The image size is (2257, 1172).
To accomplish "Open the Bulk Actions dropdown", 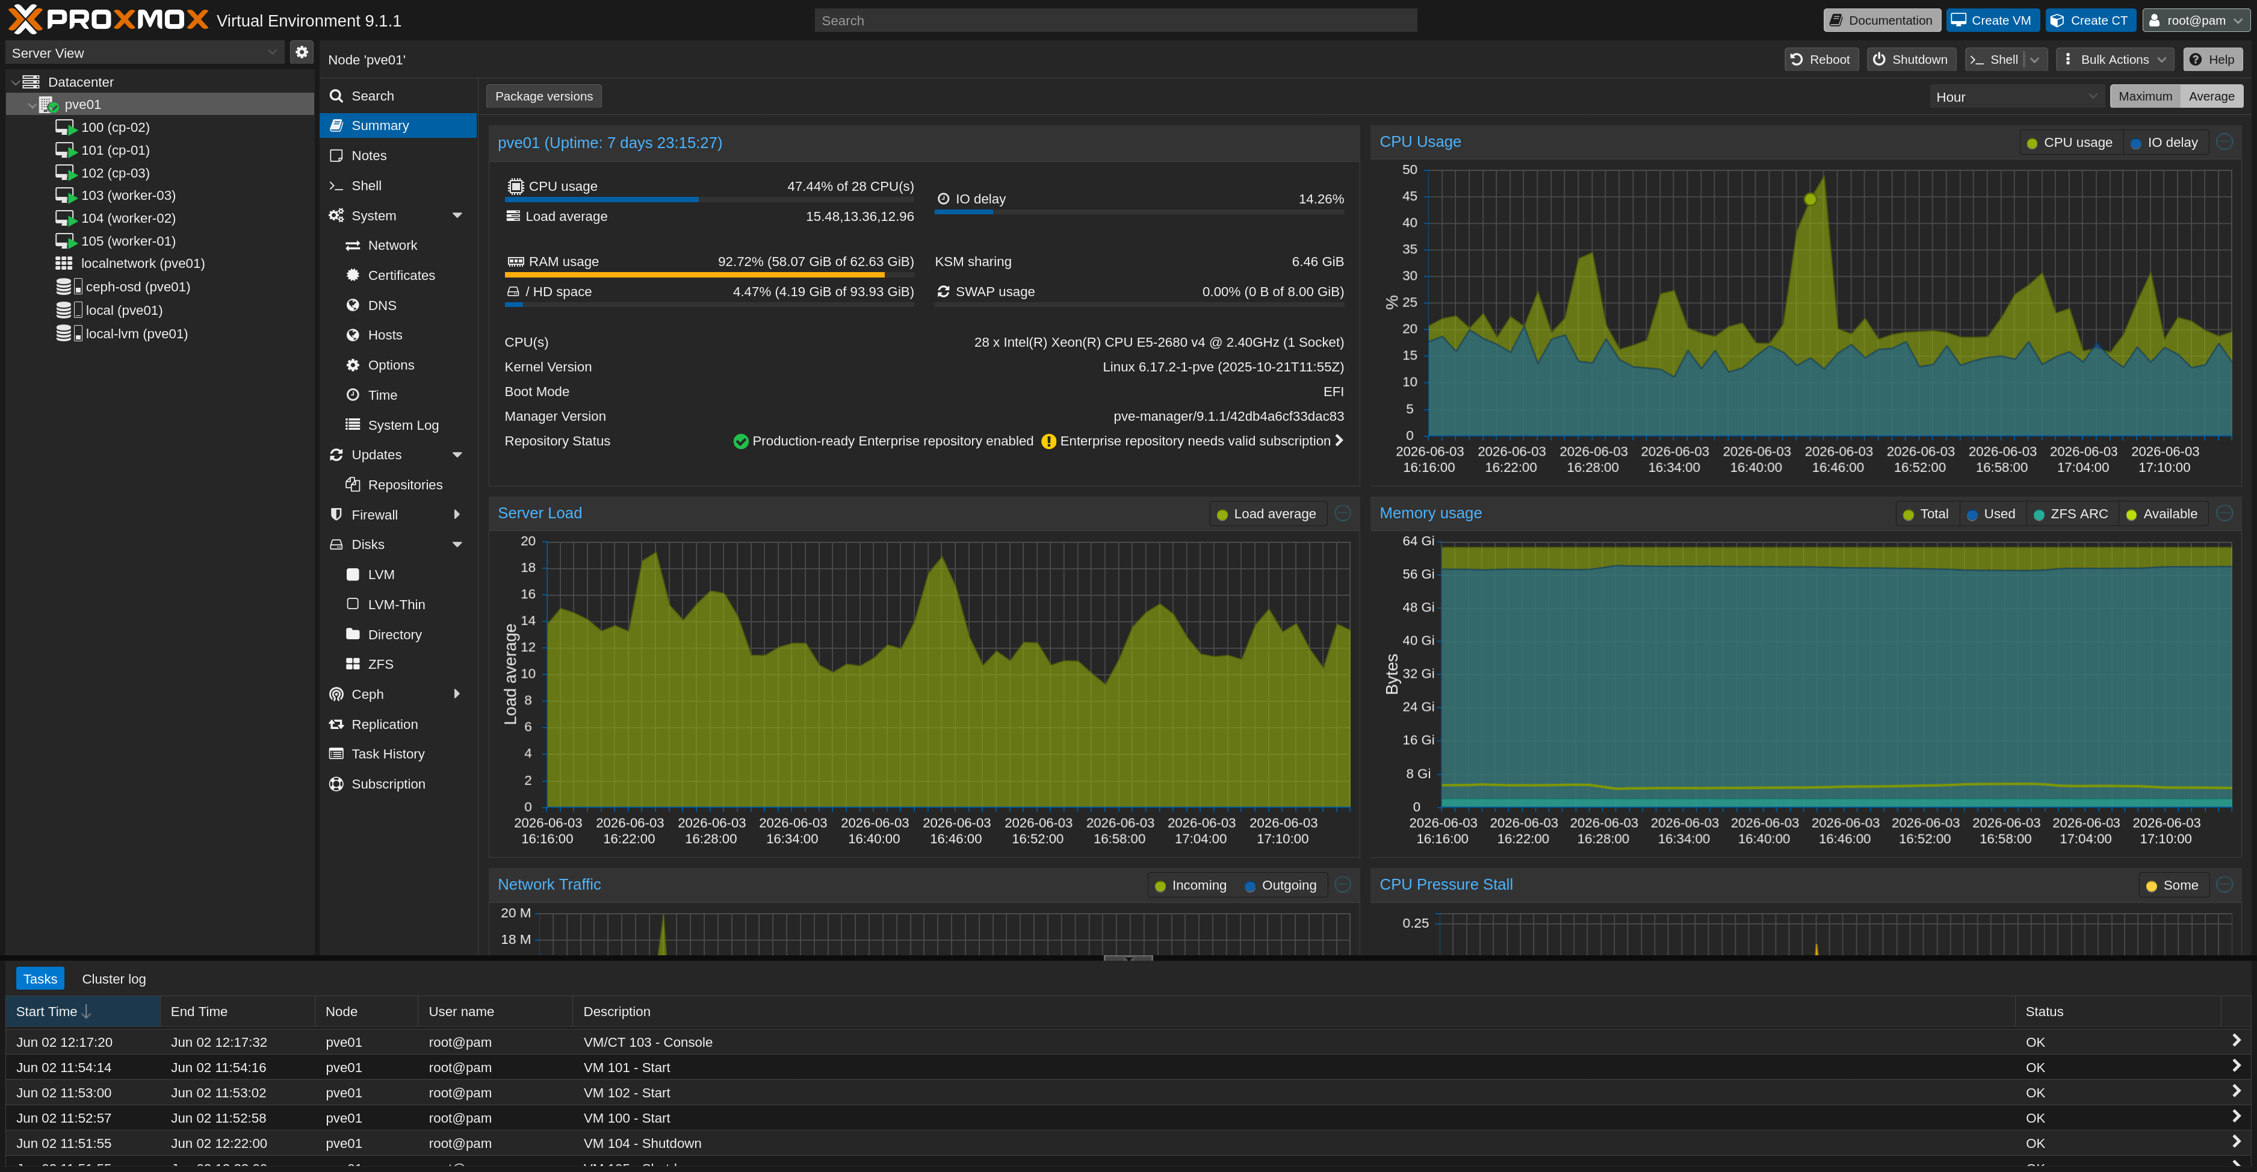I will click(2115, 60).
